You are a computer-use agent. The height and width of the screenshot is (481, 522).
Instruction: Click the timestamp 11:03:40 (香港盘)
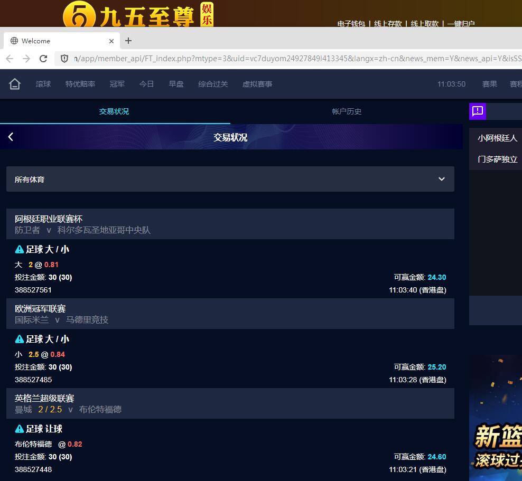point(417,290)
